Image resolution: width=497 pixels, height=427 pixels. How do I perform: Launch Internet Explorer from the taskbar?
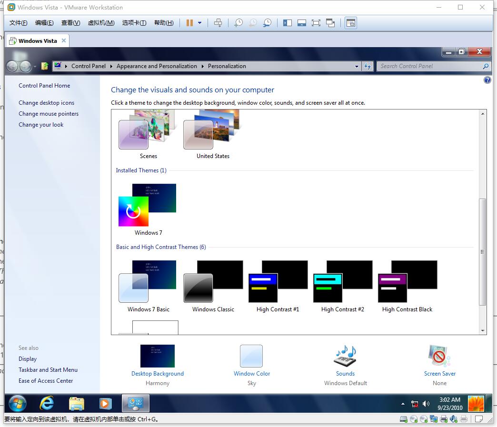[x=47, y=404]
